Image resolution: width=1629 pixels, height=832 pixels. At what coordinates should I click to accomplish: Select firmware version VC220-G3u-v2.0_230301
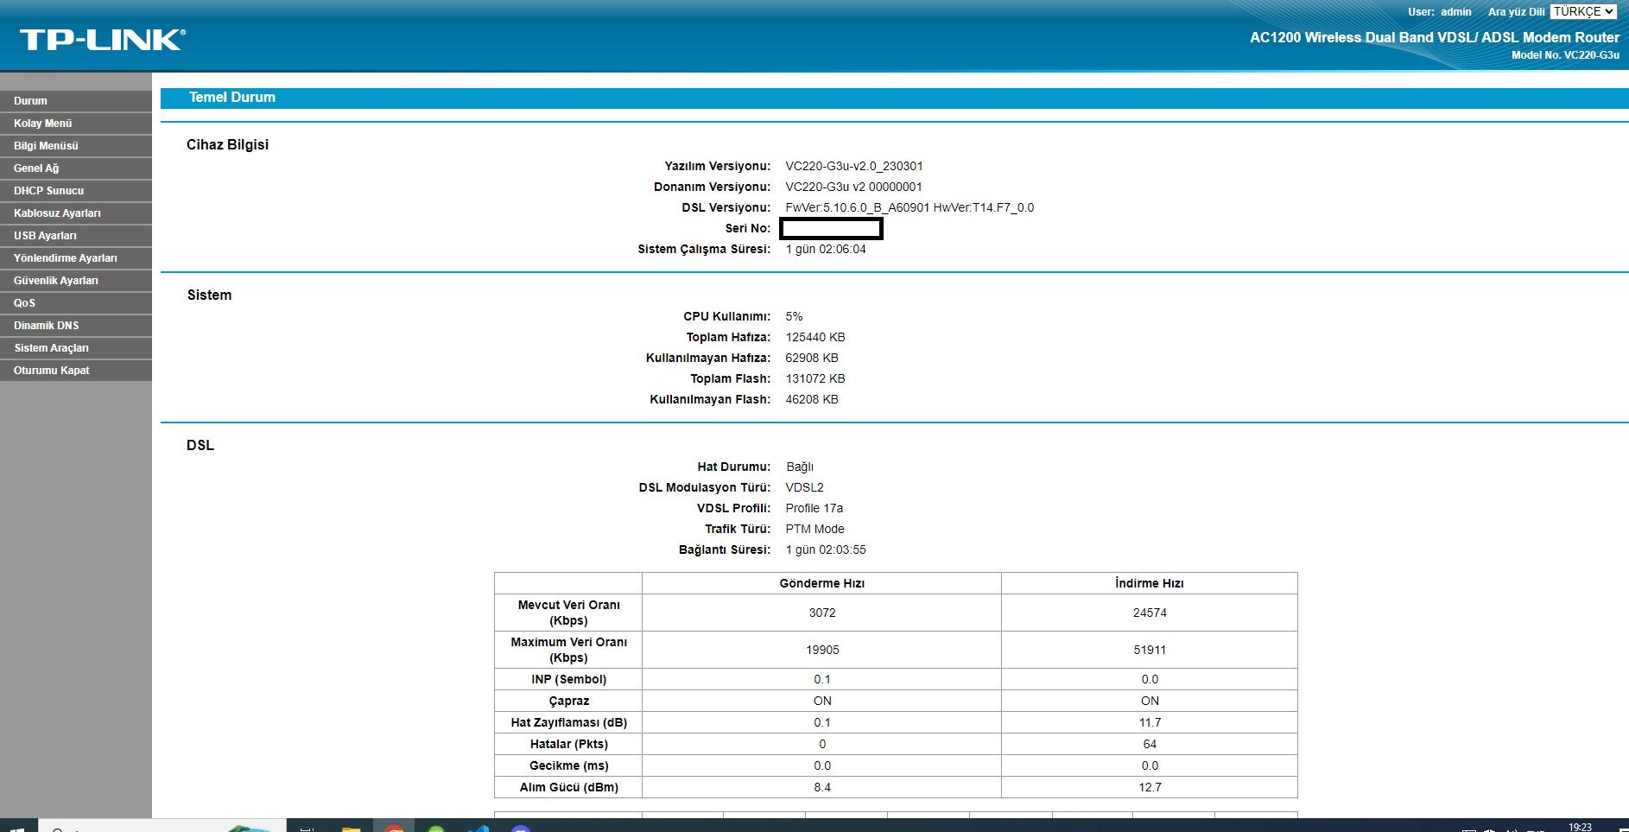(x=854, y=166)
